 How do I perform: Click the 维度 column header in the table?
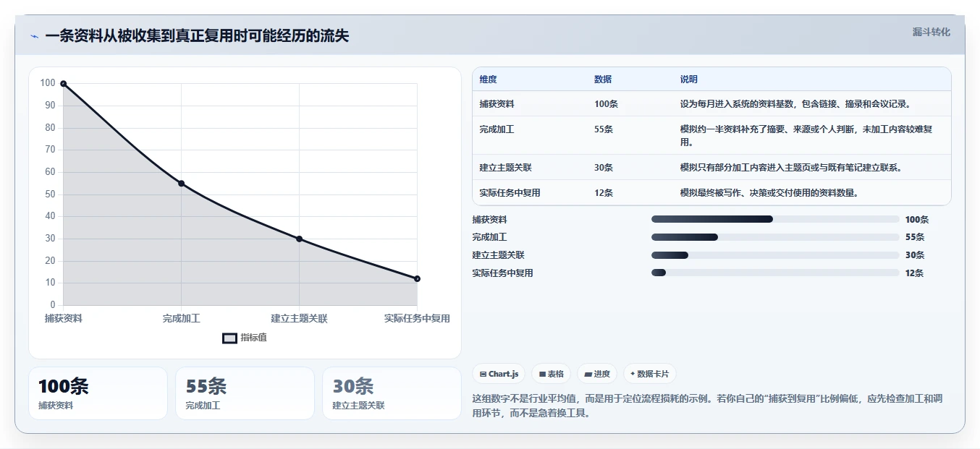(x=488, y=80)
